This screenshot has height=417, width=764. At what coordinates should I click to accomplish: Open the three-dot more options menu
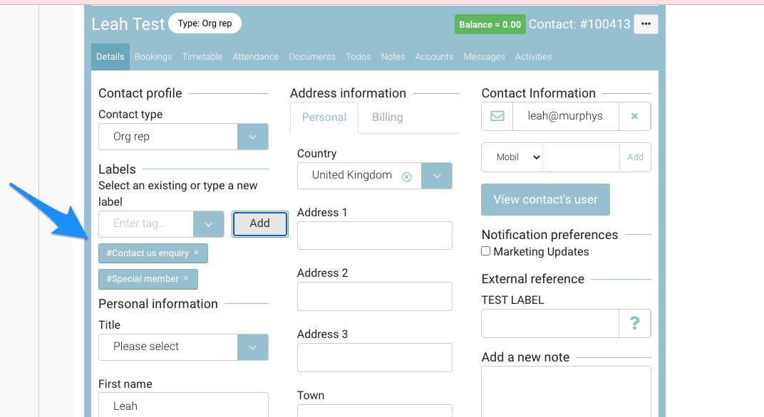click(646, 24)
